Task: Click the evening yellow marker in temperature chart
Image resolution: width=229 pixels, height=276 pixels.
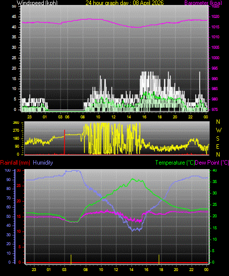Action: pos(159,260)
